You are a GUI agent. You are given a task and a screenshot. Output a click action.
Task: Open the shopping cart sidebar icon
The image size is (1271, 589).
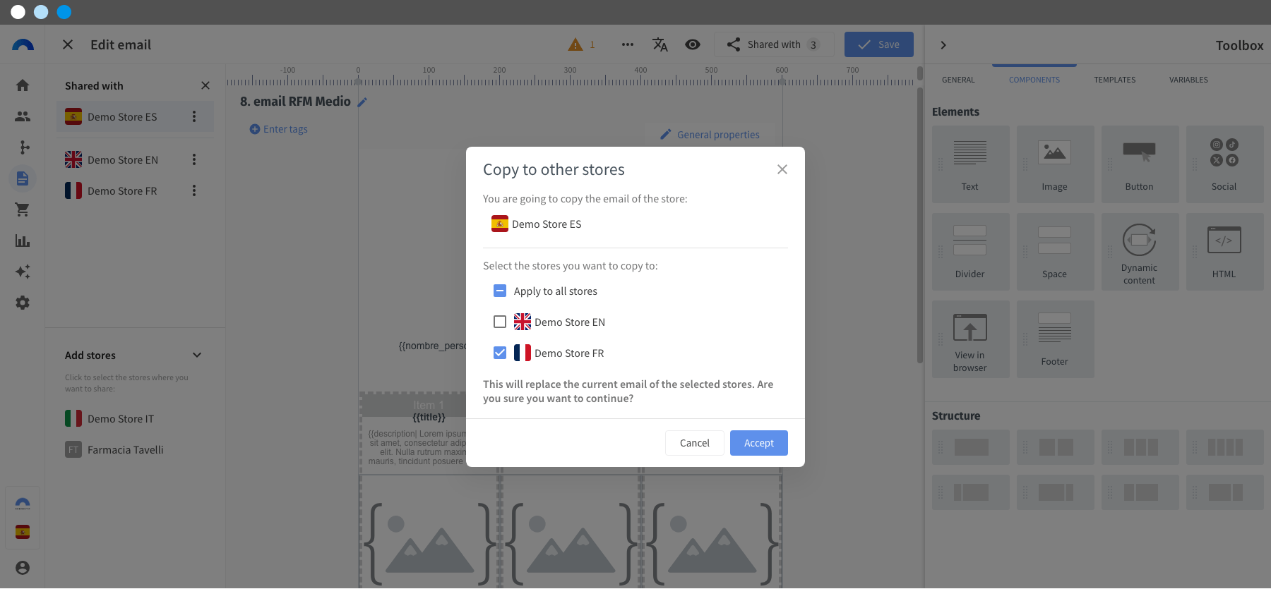23,210
